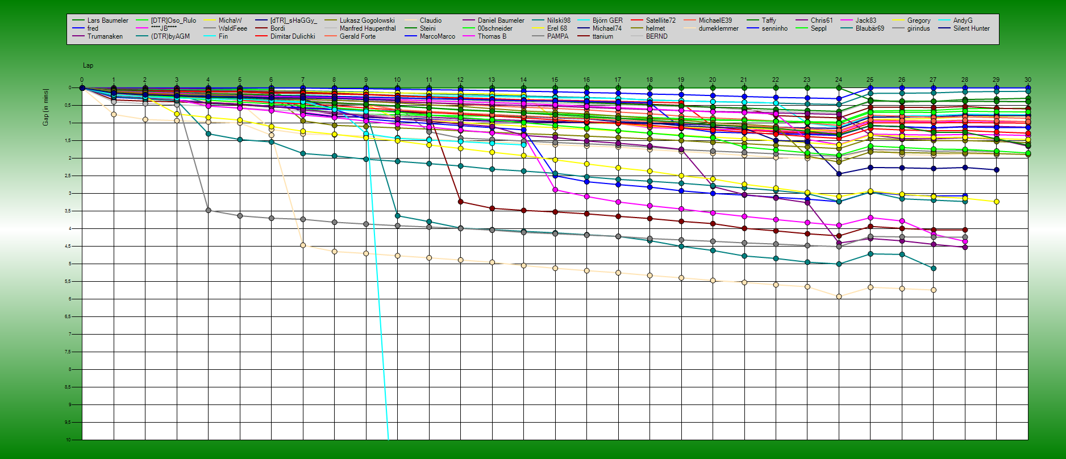Click the (DTR)byAGM legend entry

pyautogui.click(x=170, y=36)
